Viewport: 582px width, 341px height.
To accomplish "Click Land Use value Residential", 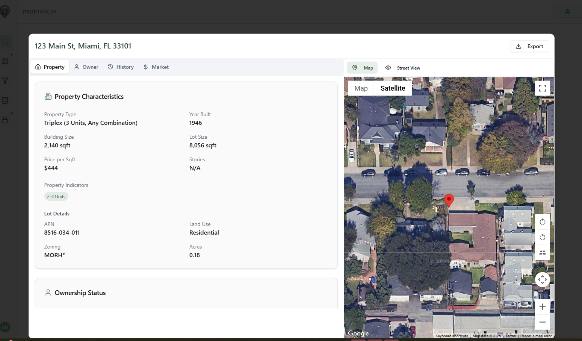I will coord(204,233).
